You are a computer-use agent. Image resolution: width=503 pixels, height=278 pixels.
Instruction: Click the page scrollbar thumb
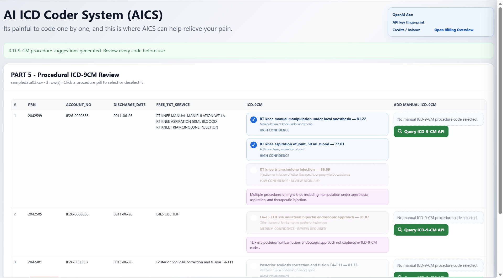[x=500, y=110]
